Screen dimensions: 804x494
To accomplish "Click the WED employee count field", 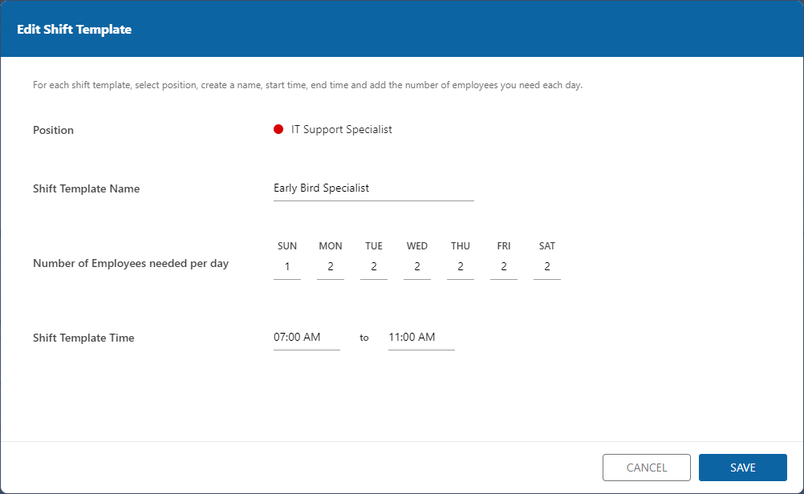I will (417, 267).
